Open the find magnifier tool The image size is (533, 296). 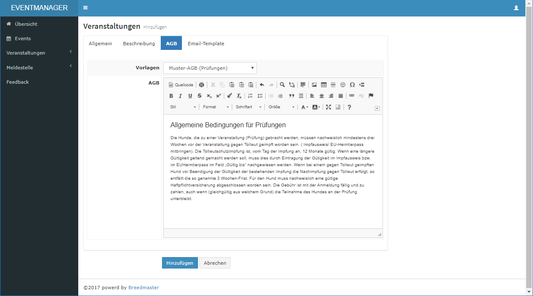click(282, 85)
